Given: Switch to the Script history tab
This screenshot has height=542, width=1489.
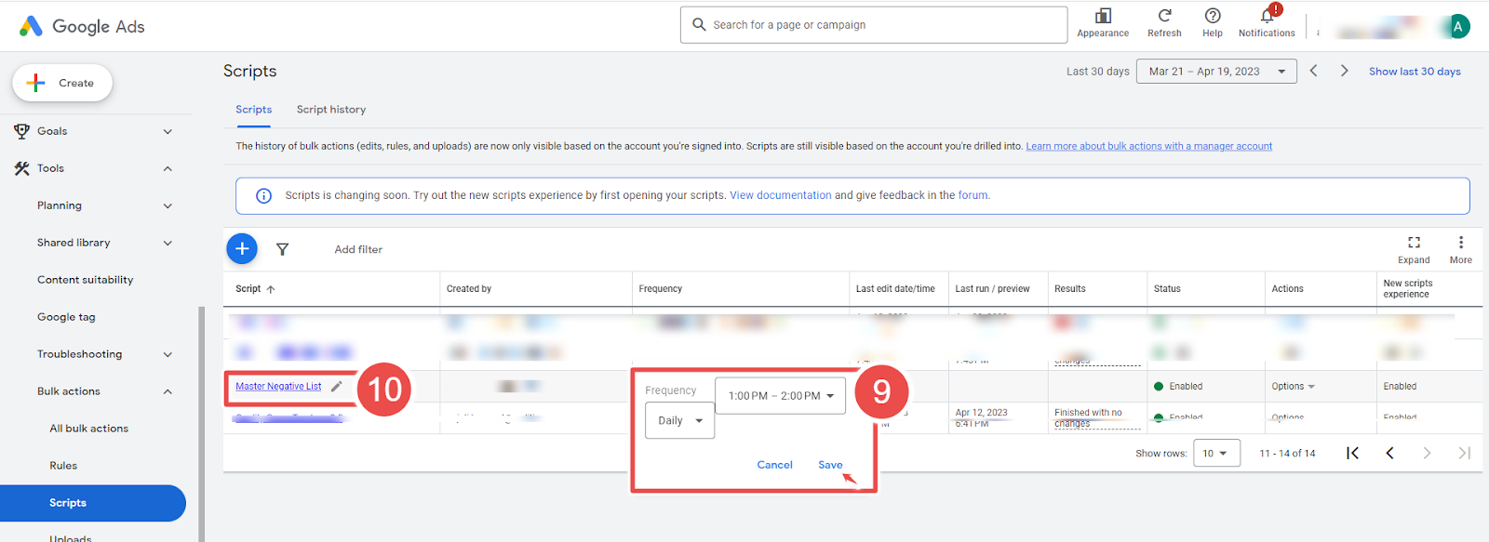Looking at the screenshot, I should [331, 110].
